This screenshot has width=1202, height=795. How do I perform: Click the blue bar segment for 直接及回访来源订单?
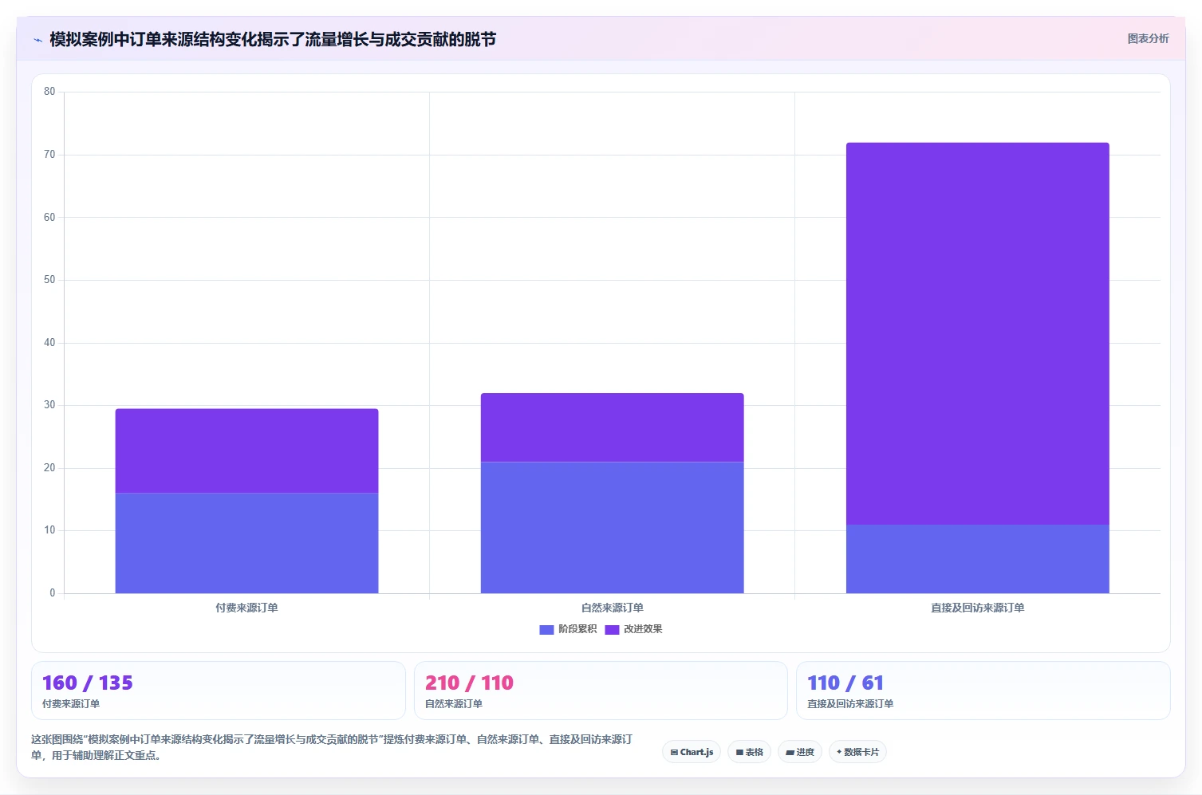(977, 559)
